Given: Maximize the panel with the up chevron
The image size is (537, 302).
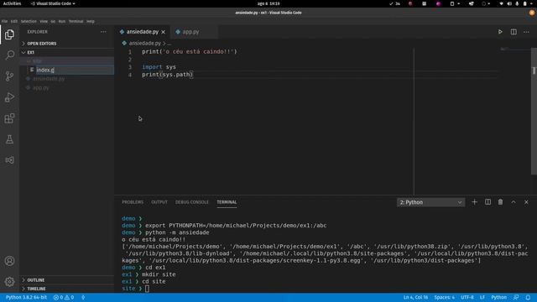Looking at the screenshot, I should pyautogui.click(x=514, y=202).
